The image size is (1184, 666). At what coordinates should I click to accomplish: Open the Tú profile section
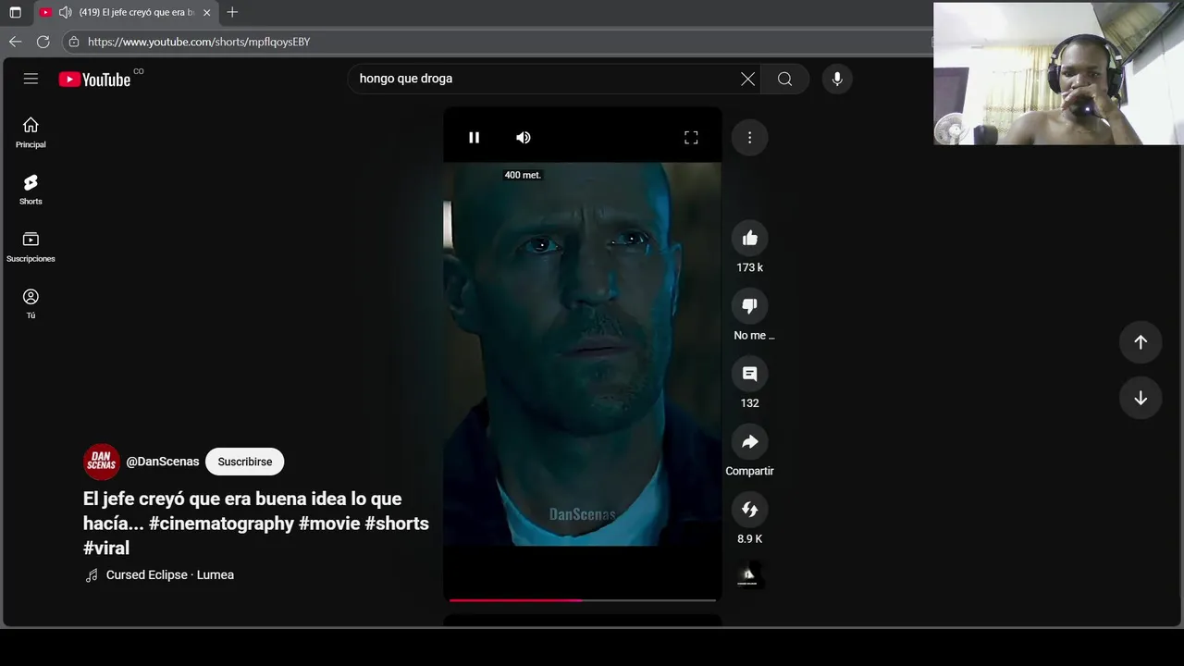pos(31,303)
